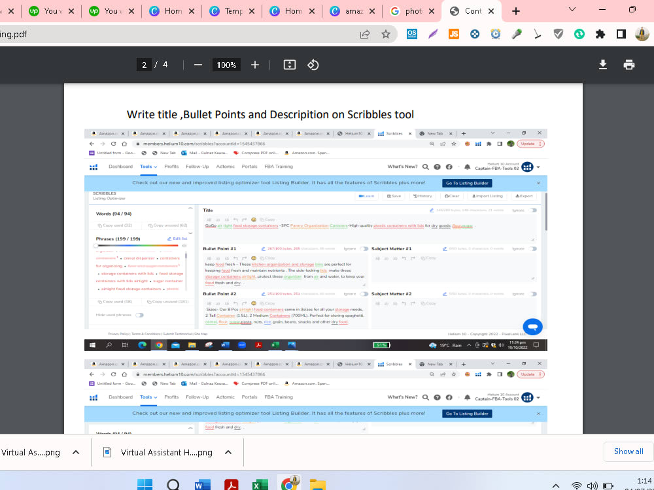Image resolution: width=654 pixels, height=490 pixels.
Task: Open the gray shield checkmark extension
Action: (x=559, y=34)
